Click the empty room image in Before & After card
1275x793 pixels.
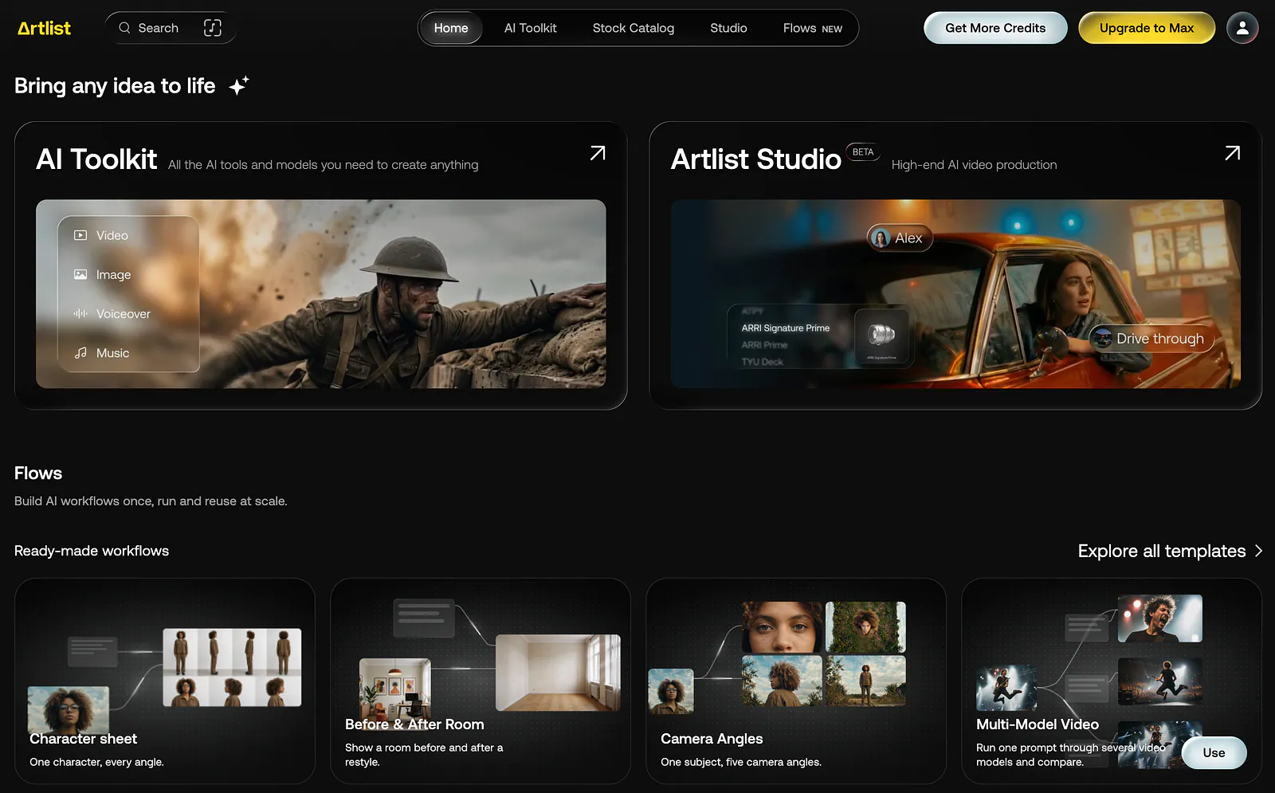pyautogui.click(x=558, y=673)
